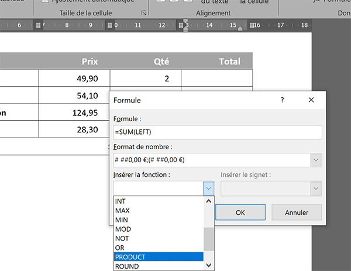The height and width of the screenshot is (271, 351).
Task: Click the column marker near ruler 7
Action: (38, 25)
